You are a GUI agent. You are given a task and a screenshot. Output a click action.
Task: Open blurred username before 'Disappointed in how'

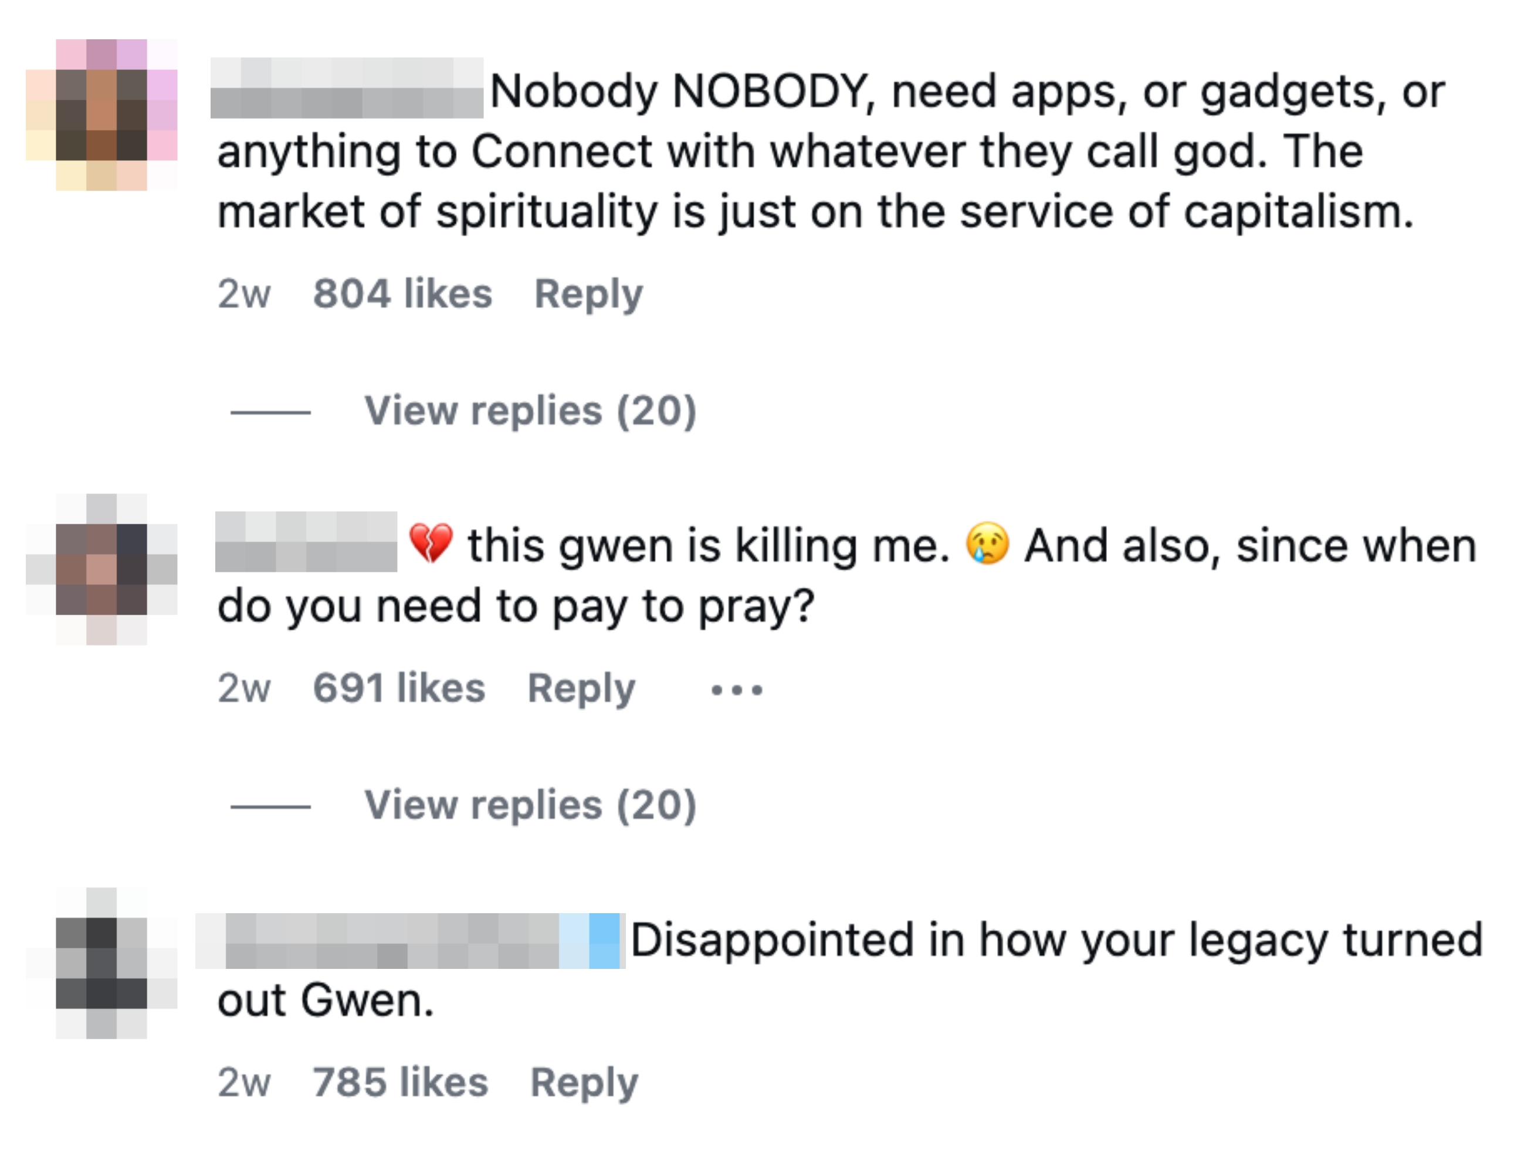(409, 941)
